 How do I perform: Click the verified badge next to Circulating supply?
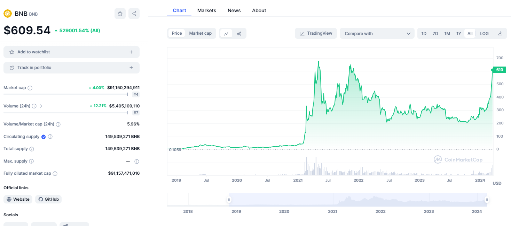(x=43, y=137)
